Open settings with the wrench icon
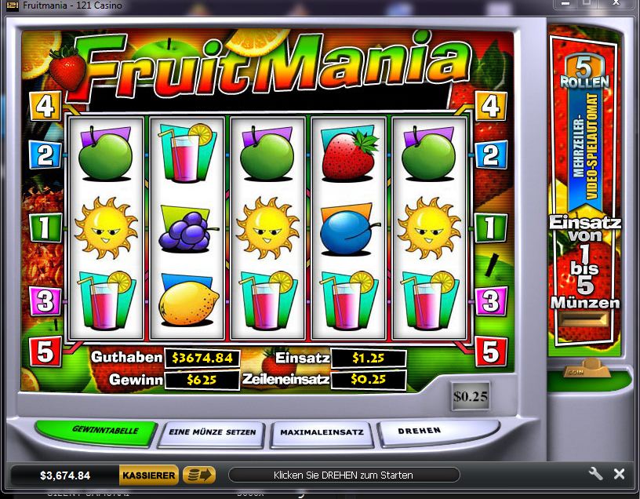This screenshot has height=499, width=640. 595,474
